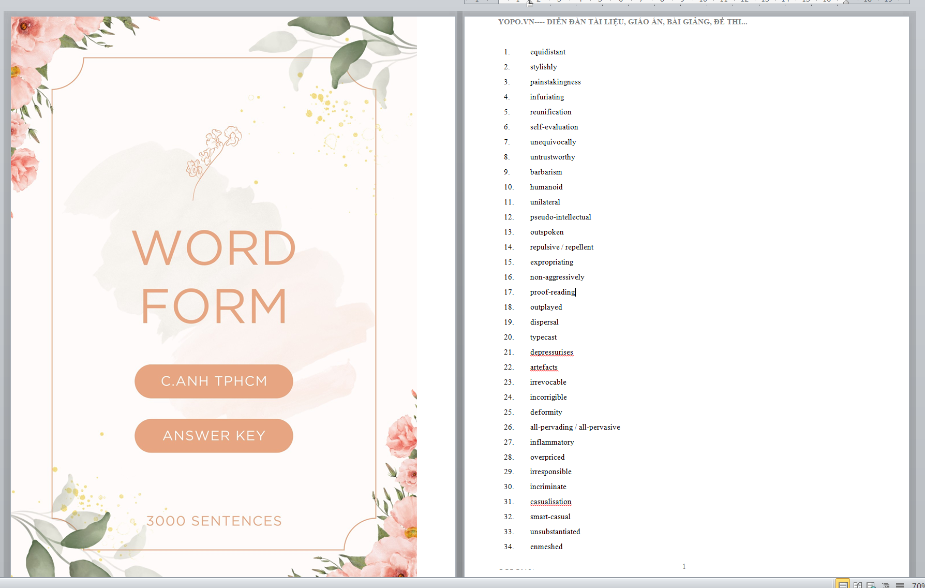Switch to Print Layout view
Screen dimensions: 925x588
843,584
